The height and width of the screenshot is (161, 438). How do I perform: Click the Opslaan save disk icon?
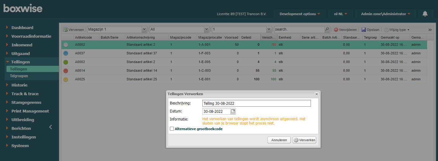364,30
